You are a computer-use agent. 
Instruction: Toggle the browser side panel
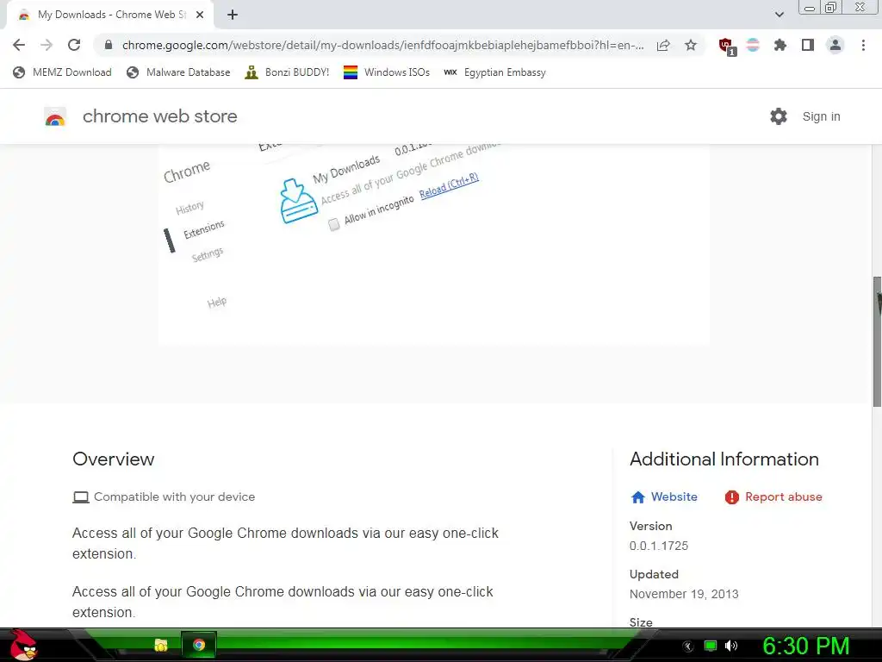(x=808, y=45)
